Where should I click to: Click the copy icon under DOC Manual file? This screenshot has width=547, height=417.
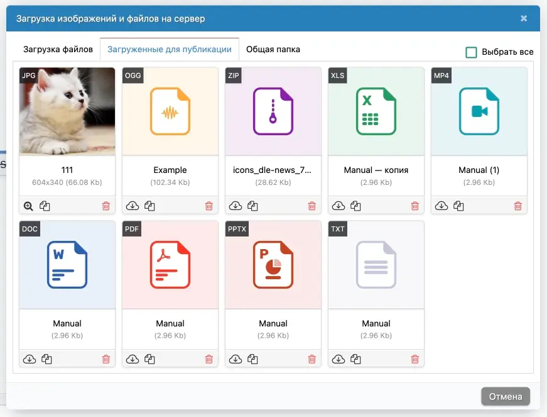click(x=46, y=359)
